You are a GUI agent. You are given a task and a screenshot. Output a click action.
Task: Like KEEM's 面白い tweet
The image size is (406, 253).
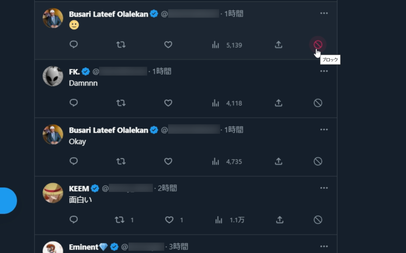pos(169,220)
